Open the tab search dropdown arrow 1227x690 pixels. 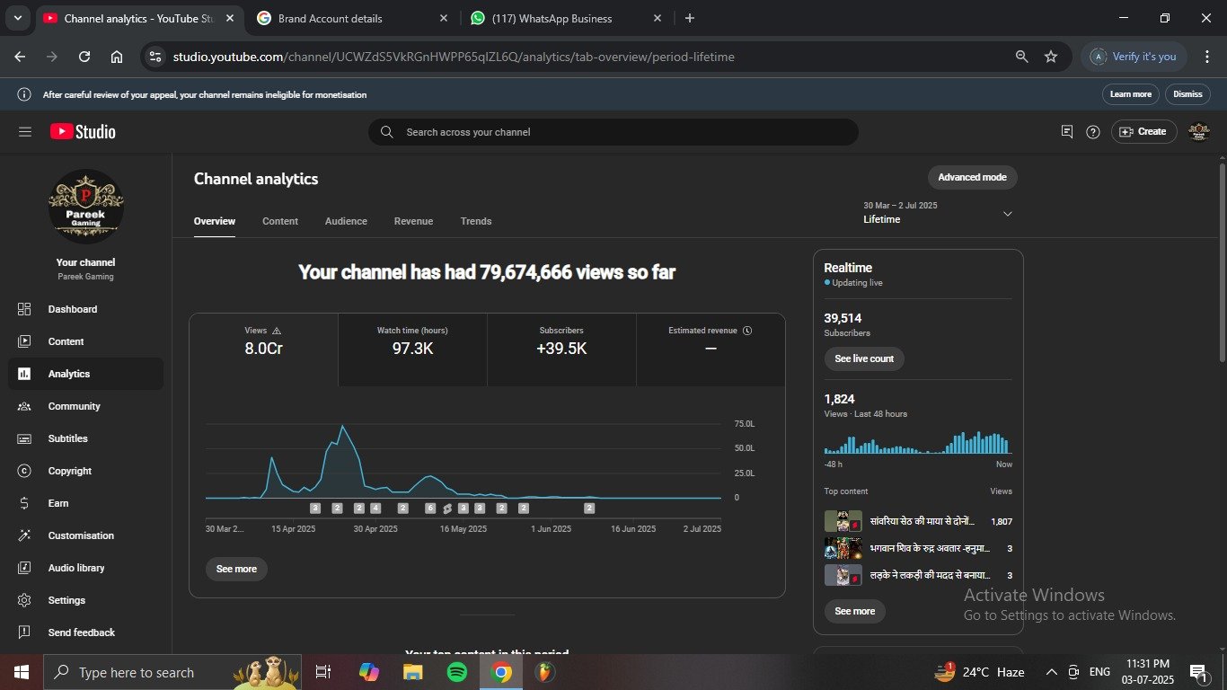coord(17,18)
